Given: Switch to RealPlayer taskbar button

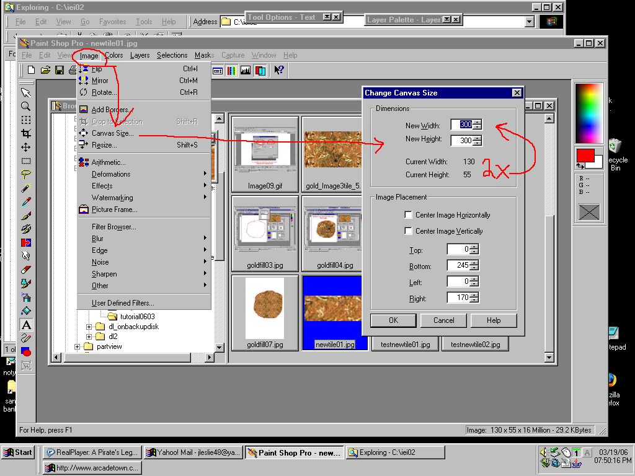Looking at the screenshot, I should (92, 452).
